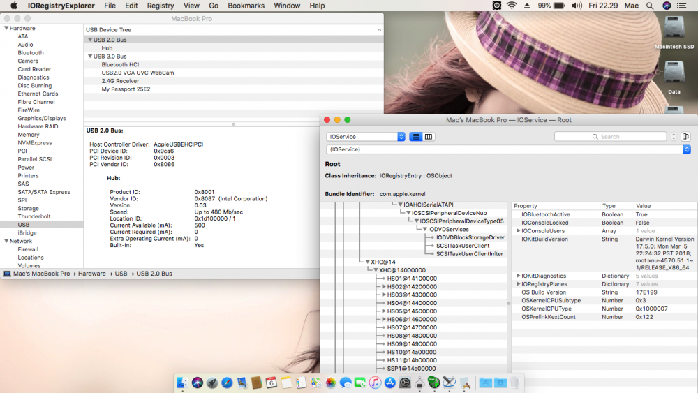Open Notification Center list icon
698x393 pixels.
click(x=681, y=6)
